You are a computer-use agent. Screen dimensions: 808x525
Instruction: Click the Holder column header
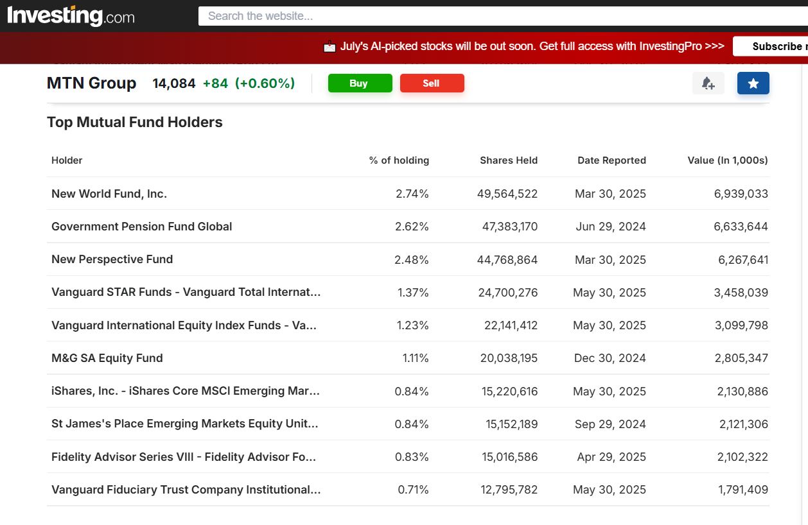coord(67,160)
